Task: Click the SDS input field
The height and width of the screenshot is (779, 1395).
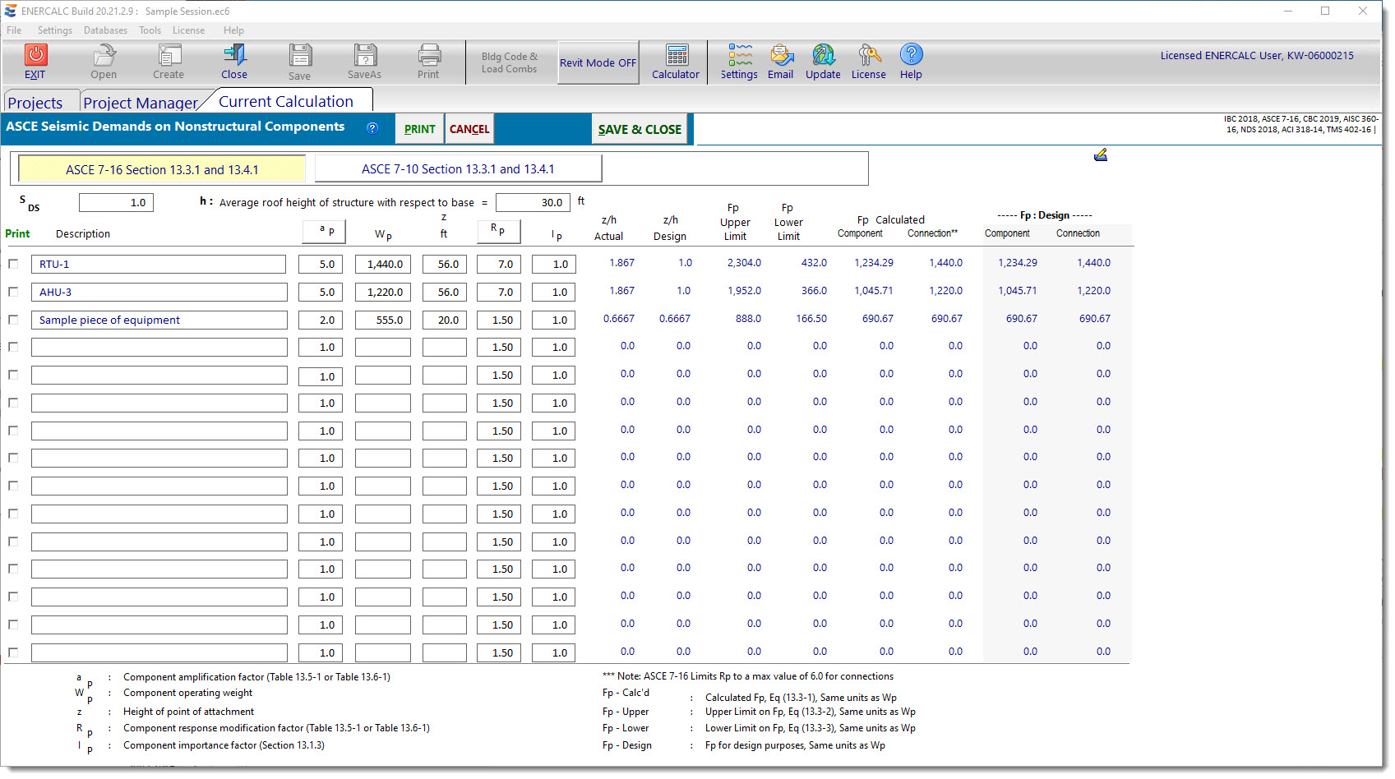Action: [x=116, y=203]
